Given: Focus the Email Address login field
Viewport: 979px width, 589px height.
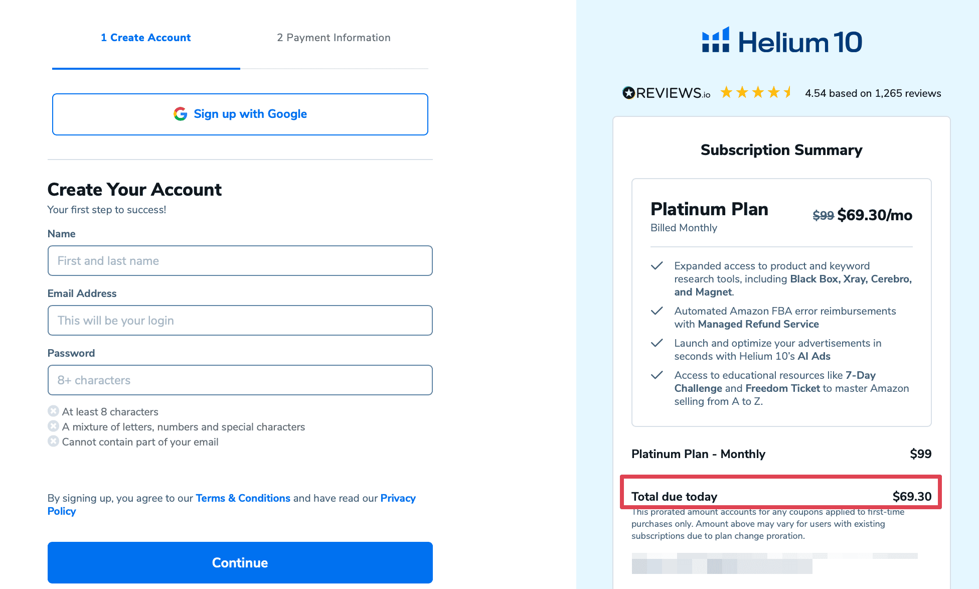Looking at the screenshot, I should tap(240, 321).
